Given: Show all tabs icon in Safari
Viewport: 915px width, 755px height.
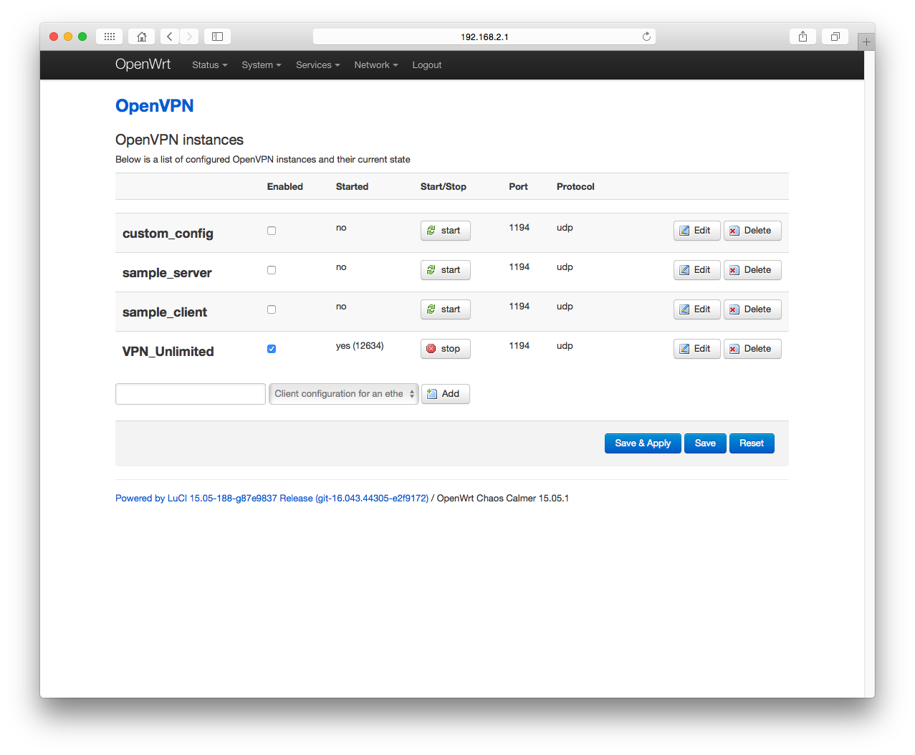Looking at the screenshot, I should (835, 37).
